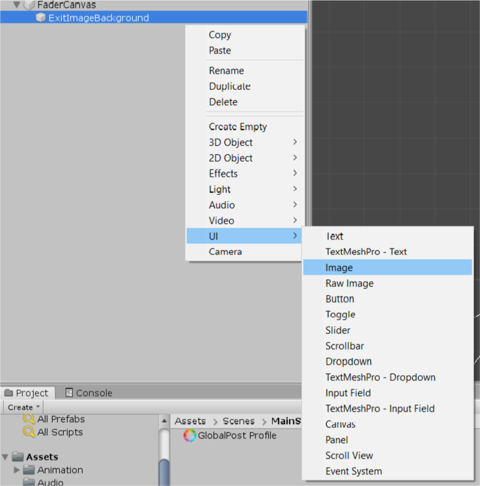Click the GlobalPost Profile color wheel icon
480x486 pixels.
190,436
